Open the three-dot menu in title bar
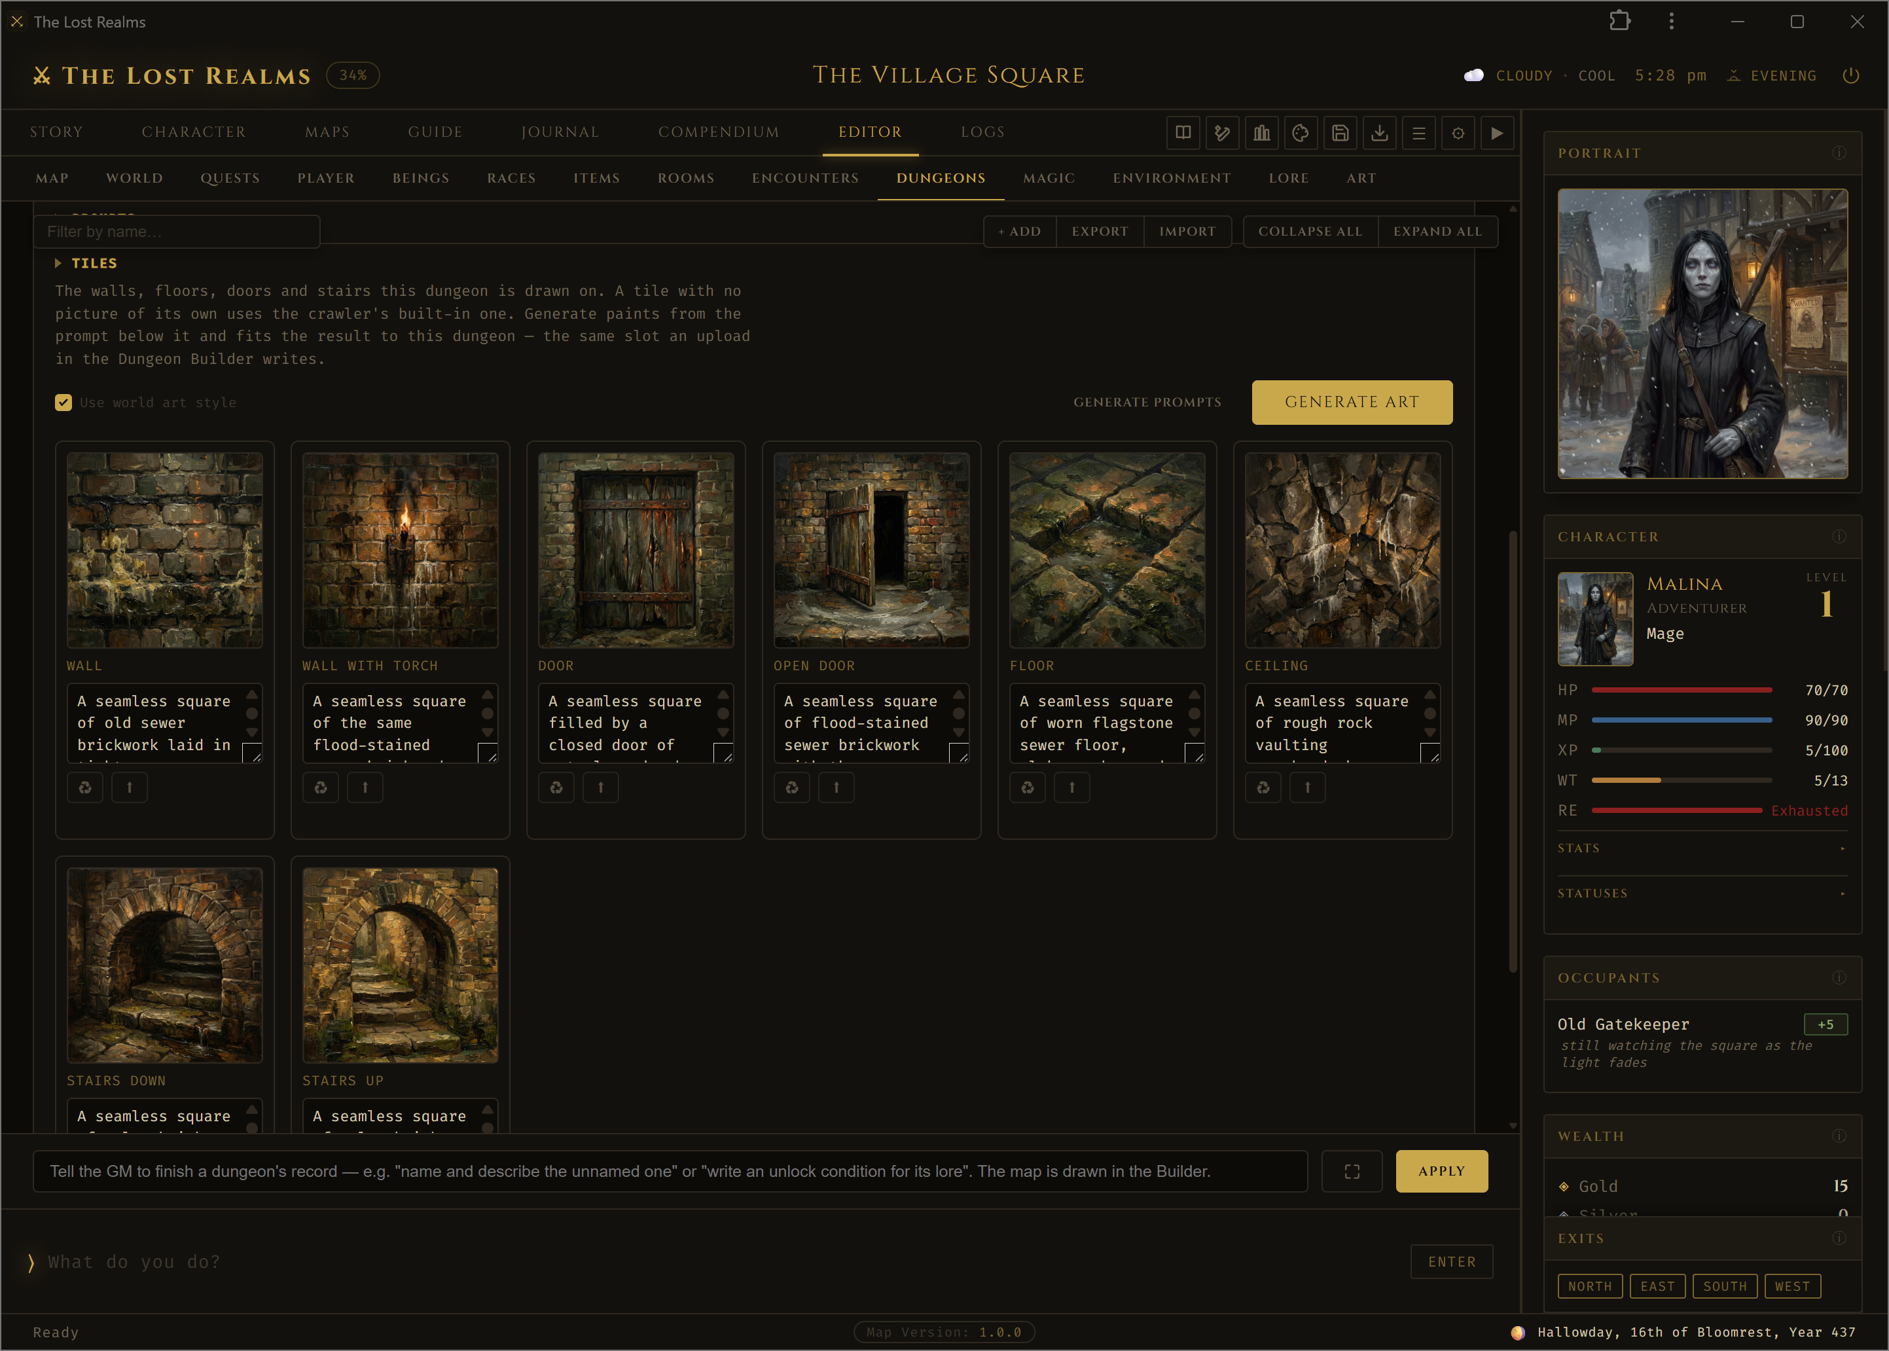Viewport: 1889px width, 1351px height. click(x=1672, y=22)
